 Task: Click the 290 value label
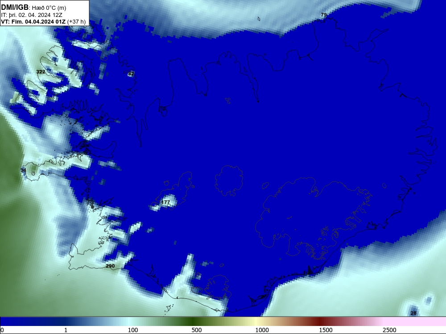(110, 266)
